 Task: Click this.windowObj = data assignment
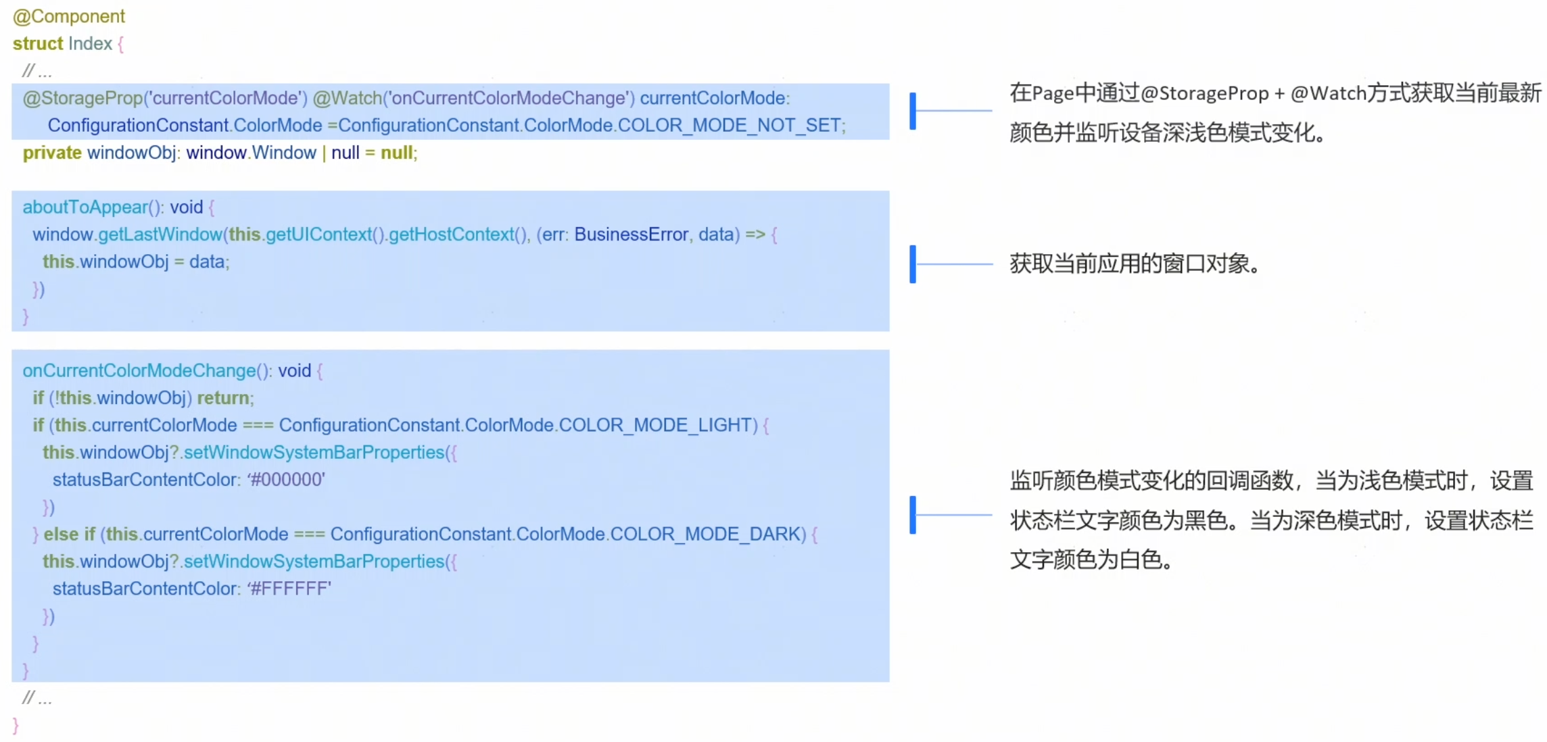coord(135,262)
